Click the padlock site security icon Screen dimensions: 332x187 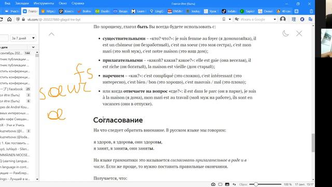[x=23, y=19]
